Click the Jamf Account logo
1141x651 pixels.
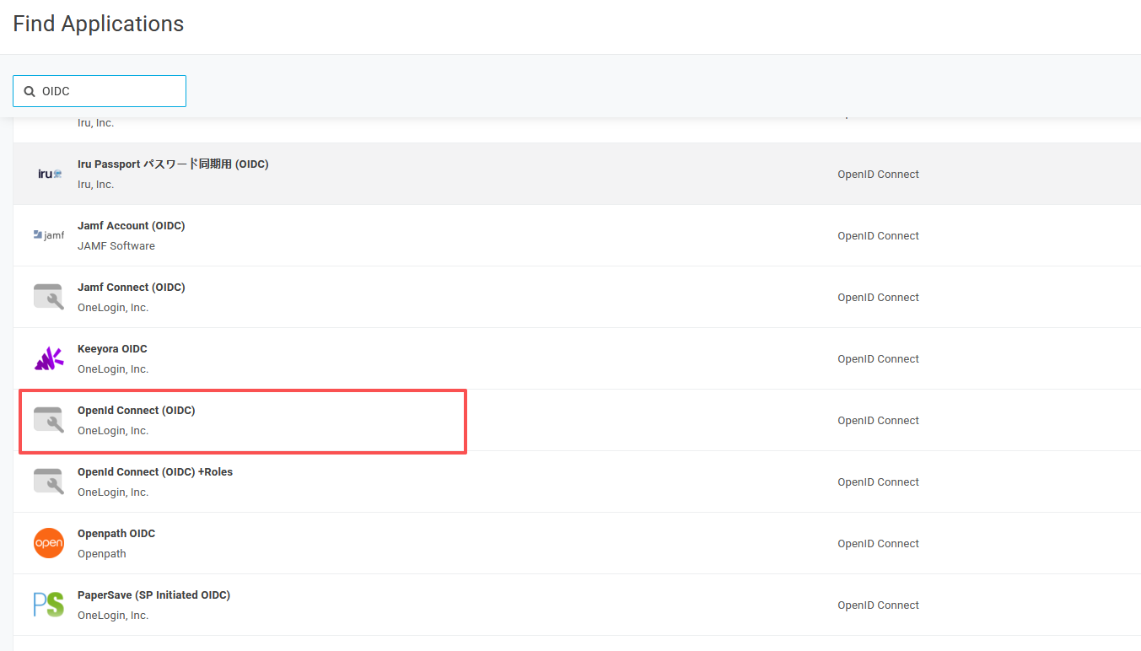(49, 235)
